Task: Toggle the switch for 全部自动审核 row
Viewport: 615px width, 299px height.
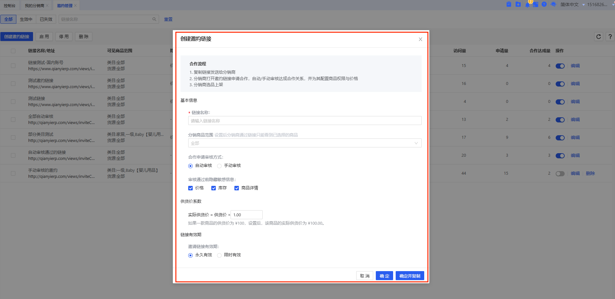Action: (560, 120)
